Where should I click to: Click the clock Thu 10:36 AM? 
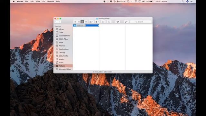pos(161,1)
